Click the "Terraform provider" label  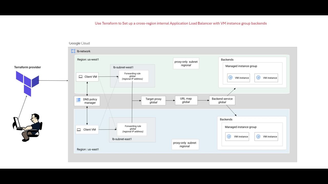(27, 67)
